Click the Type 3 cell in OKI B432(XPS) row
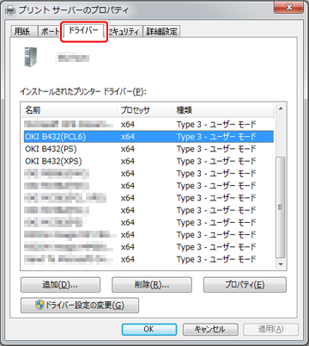The image size is (309, 346). (216, 161)
